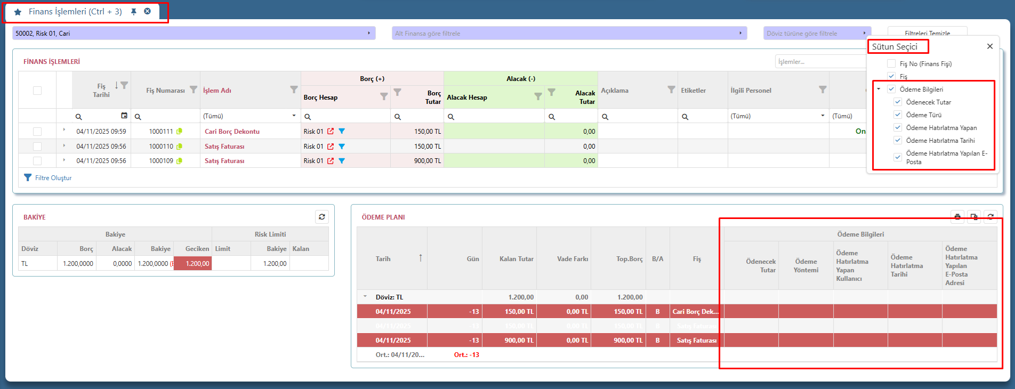
Task: Open filter for İşlem Adı column
Action: click(x=294, y=90)
